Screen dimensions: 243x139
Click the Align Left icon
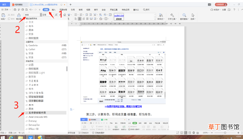point(76,19)
